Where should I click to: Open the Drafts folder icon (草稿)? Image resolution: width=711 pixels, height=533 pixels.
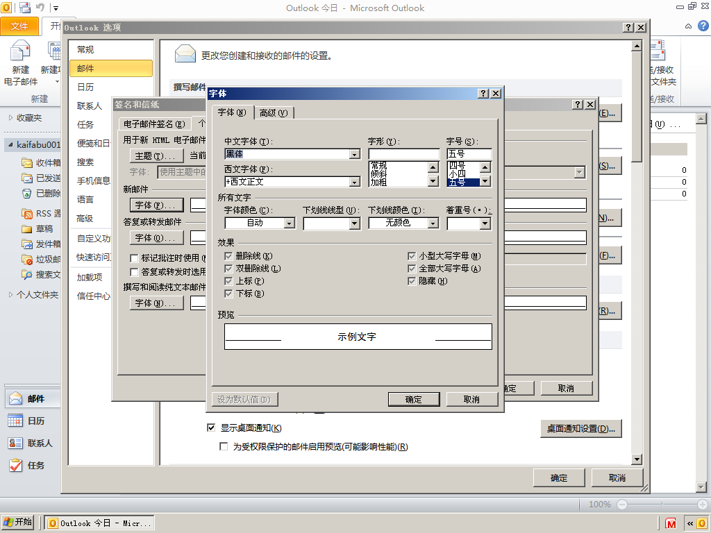click(27, 229)
